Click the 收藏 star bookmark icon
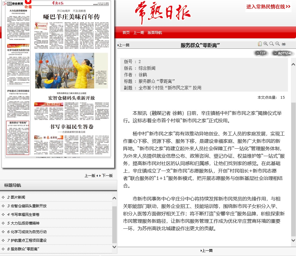 pyautogui.click(x=28, y=4)
